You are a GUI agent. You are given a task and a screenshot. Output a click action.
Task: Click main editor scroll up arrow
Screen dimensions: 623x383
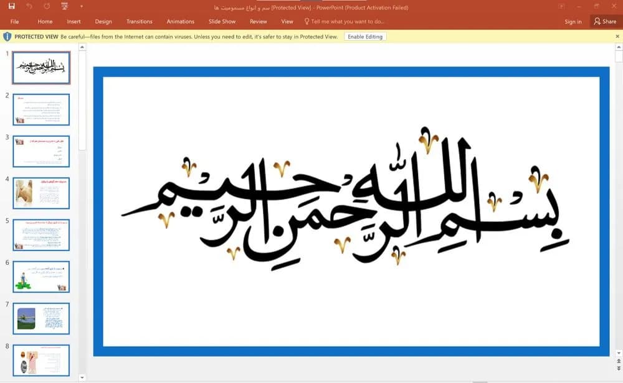coord(619,47)
